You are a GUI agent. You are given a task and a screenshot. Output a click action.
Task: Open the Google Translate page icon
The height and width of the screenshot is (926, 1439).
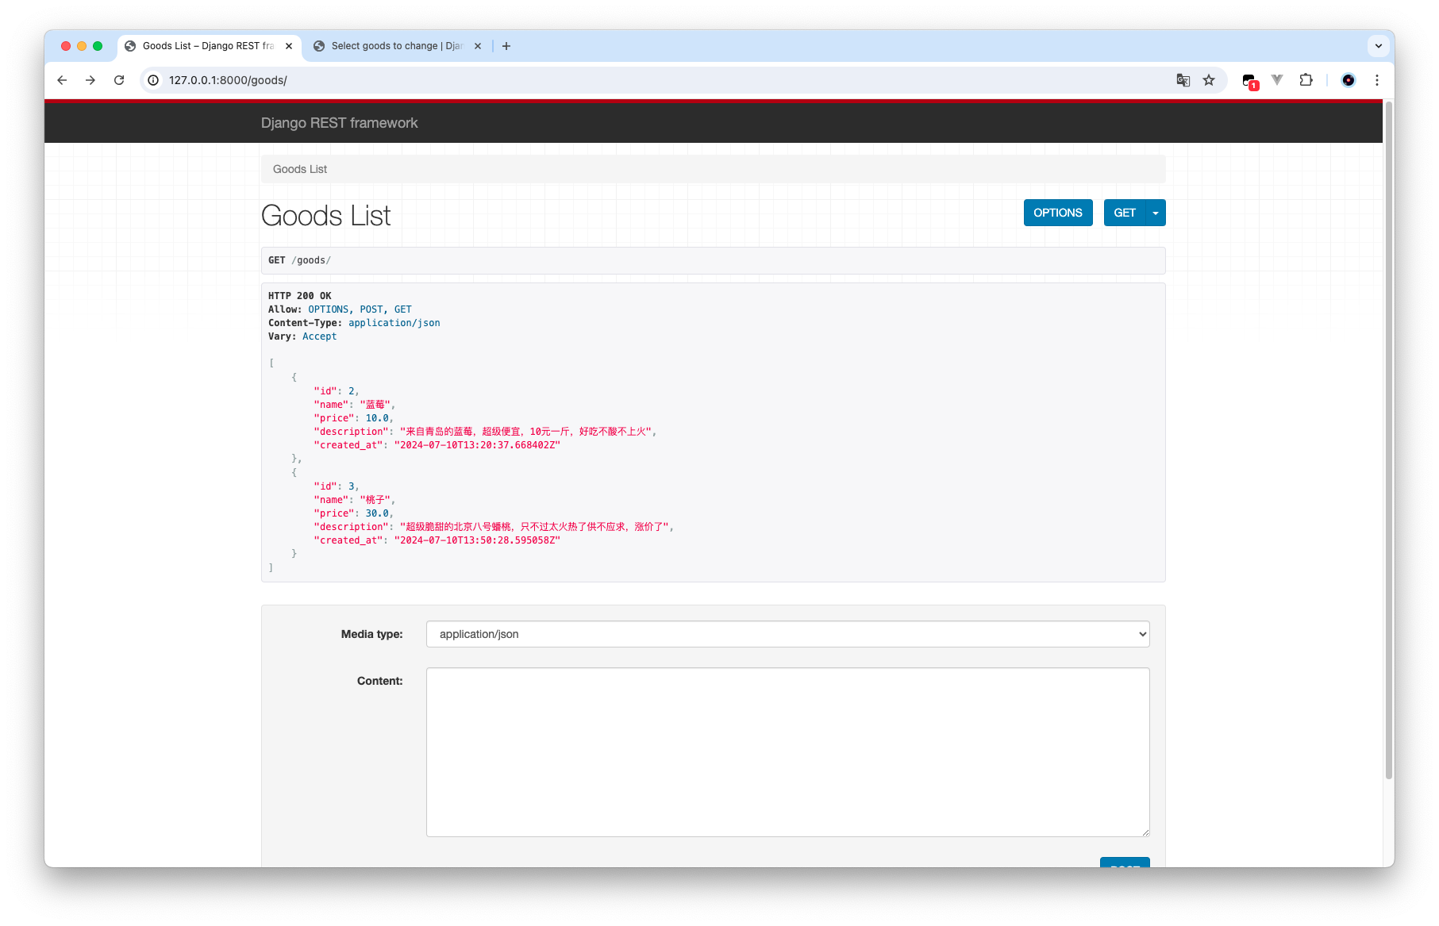pyautogui.click(x=1183, y=80)
